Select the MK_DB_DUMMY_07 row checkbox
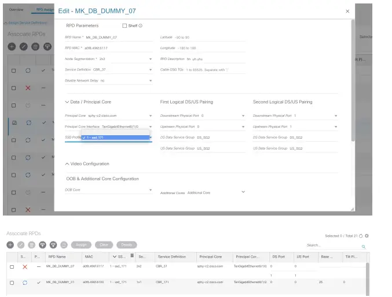This screenshot has height=297, width=392. (12, 266)
